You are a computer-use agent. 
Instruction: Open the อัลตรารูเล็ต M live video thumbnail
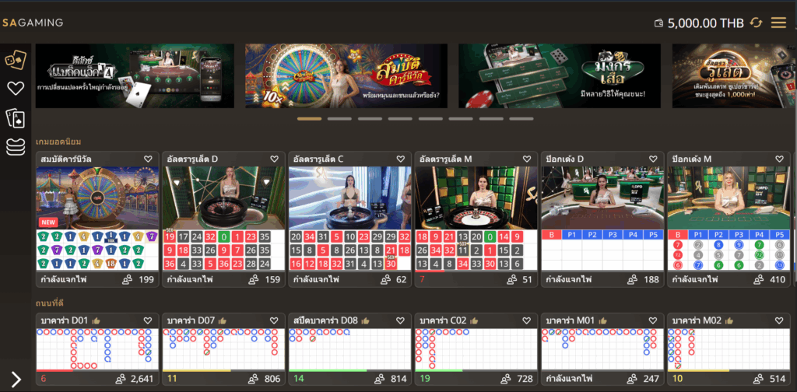tap(474, 198)
